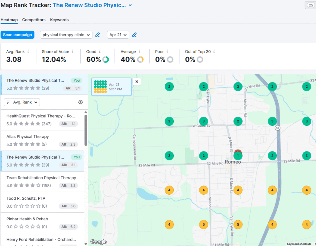Image resolution: width=316 pixels, height=246 pixels.
Task: Click Atlas Physical Therapy's (5) review count
Action: tap(44, 144)
